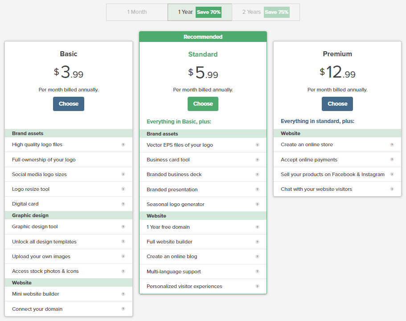Open info icon beside Seasonal logo generator
This screenshot has width=406, height=321.
(257, 204)
